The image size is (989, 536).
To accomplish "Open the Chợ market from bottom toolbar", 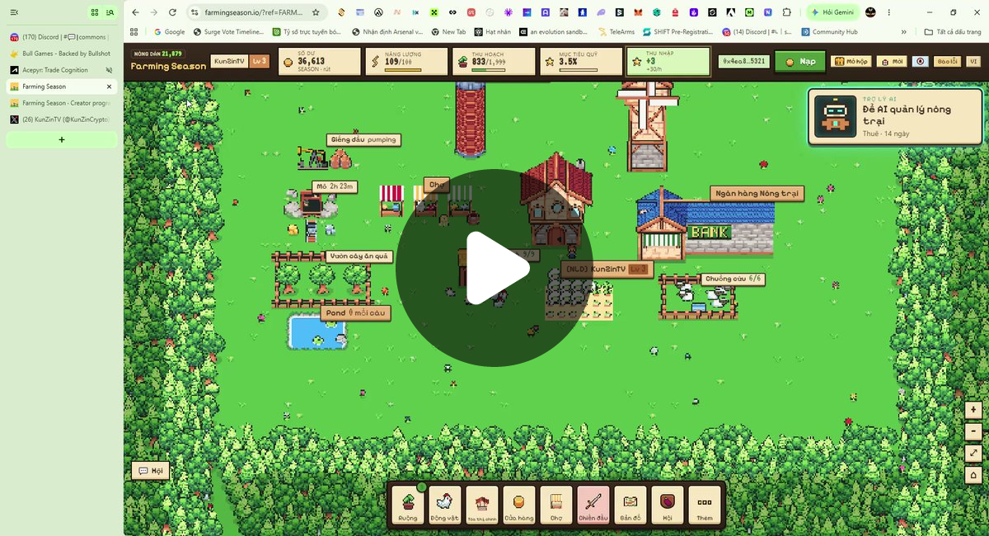I will pos(556,505).
